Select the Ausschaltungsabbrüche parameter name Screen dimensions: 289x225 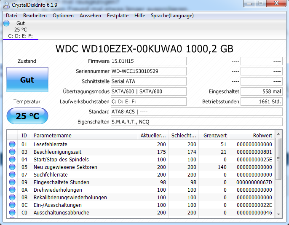coord(62,213)
